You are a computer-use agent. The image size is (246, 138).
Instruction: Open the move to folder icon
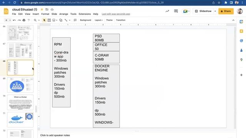click(47, 10)
